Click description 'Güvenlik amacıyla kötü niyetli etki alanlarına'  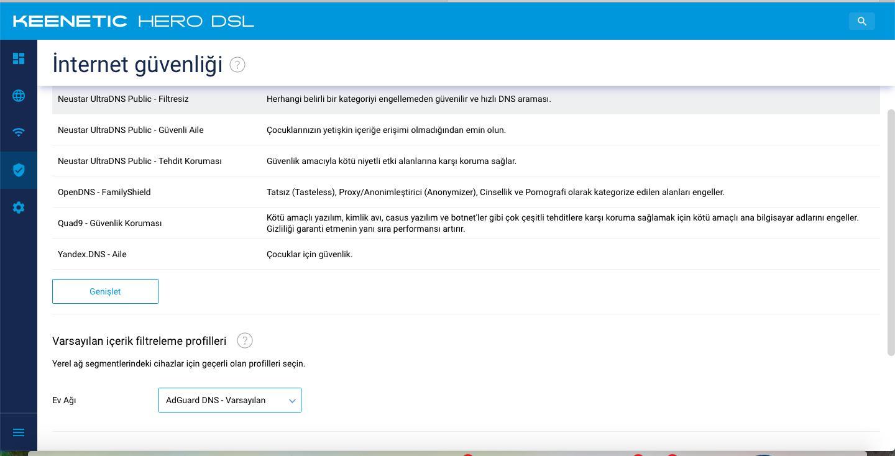click(392, 161)
